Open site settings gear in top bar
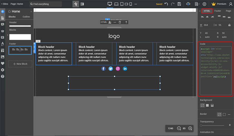234x136 pixels. pos(205,4)
